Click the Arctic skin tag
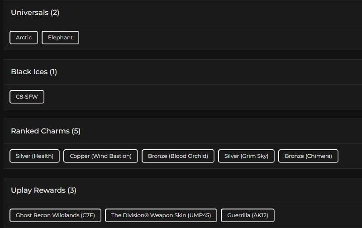 (24, 38)
